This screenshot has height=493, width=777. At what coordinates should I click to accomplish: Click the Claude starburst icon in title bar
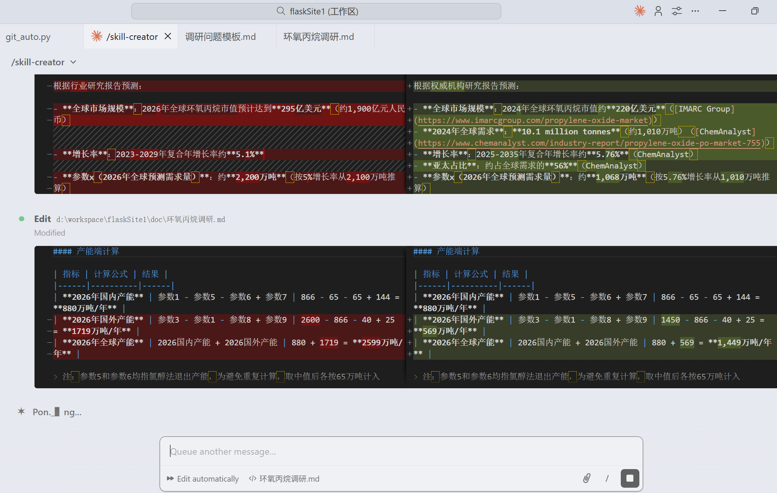pos(640,11)
